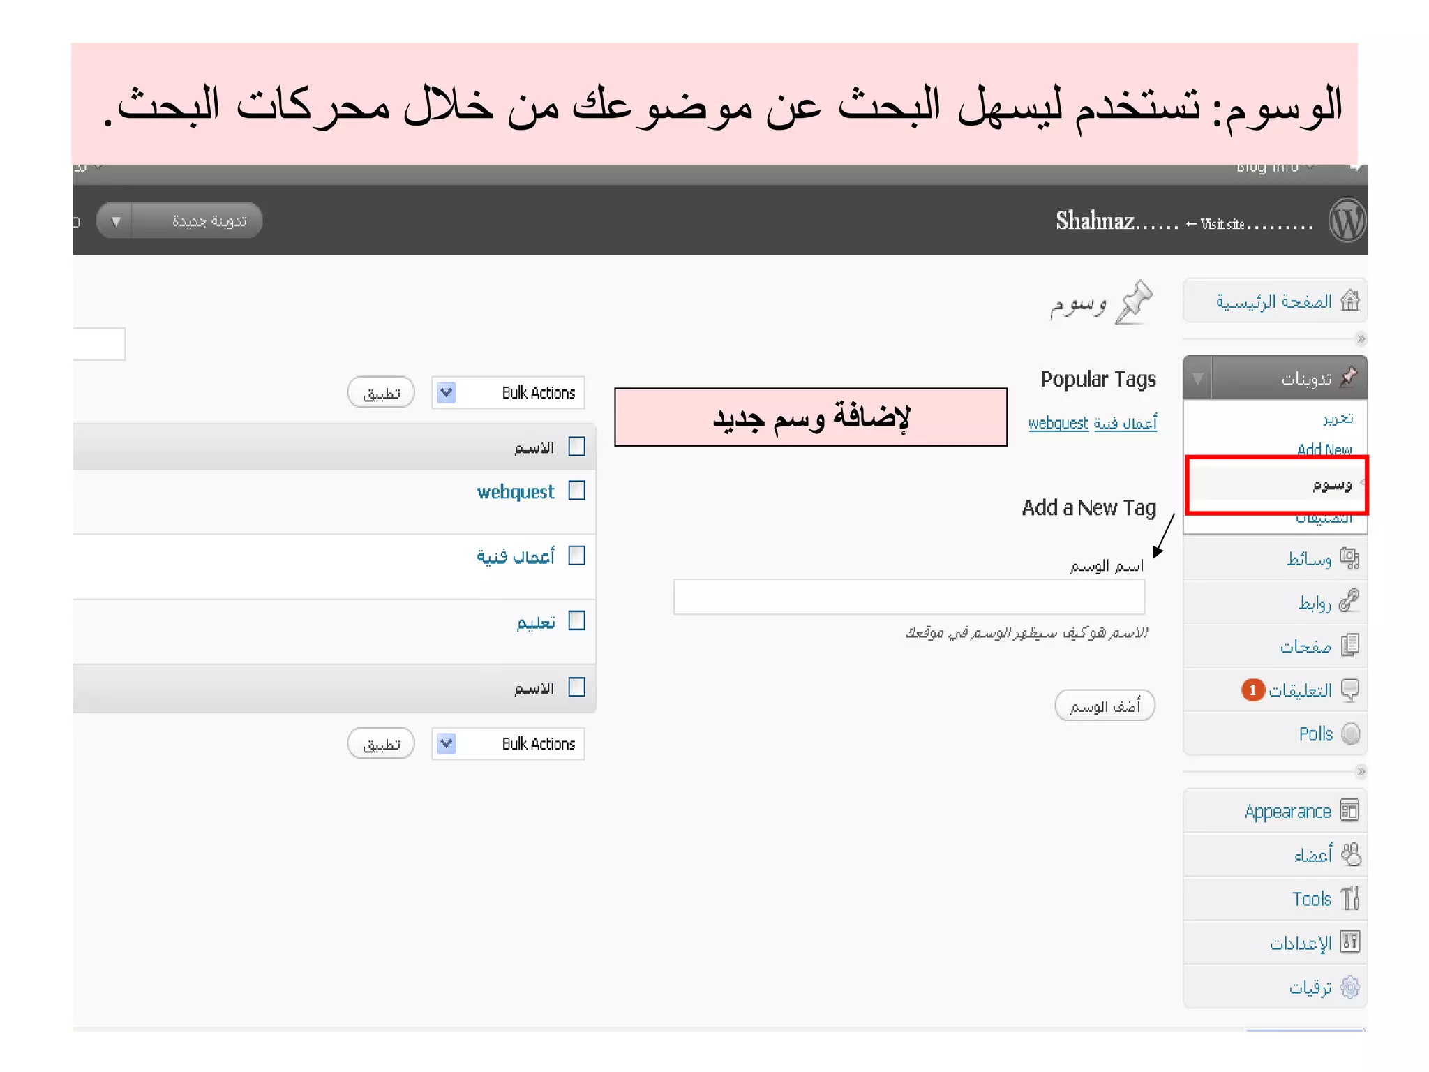Image resolution: width=1429 pixels, height=1072 pixels.
Task: Open the Blog Info dropdown at top
Action: point(1274,168)
